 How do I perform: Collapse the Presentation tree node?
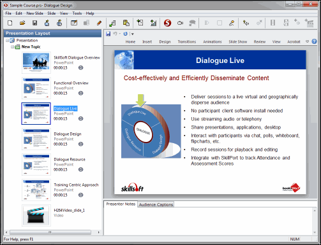click(x=7, y=40)
